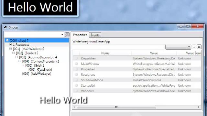Toggle the radio circle in the MainWindow row
This screenshot has width=207, height=116.
[x=76, y=64]
